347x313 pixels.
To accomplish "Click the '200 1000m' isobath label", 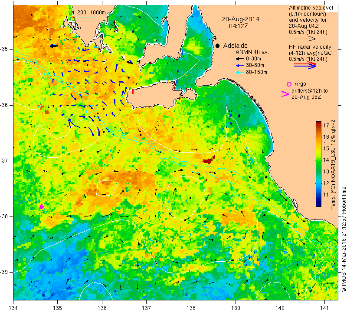I will (x=92, y=13).
